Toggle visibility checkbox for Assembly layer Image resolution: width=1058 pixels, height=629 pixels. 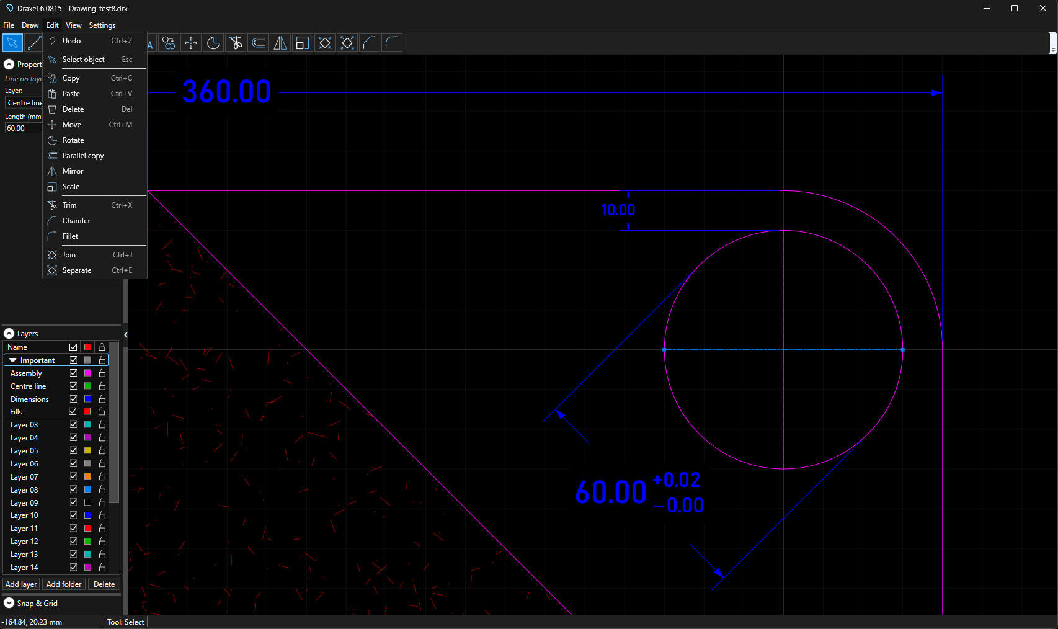[x=73, y=373]
